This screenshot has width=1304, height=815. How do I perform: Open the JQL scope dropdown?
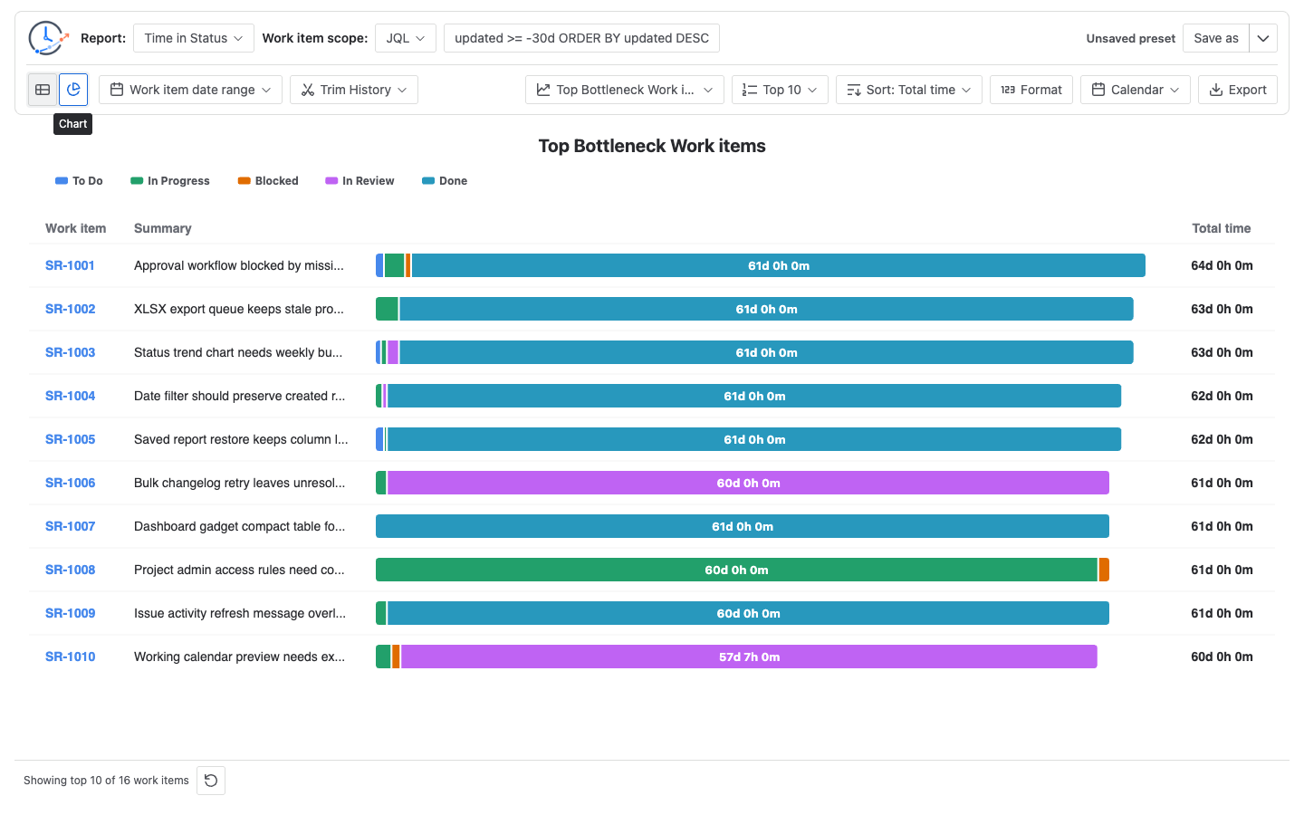click(406, 38)
